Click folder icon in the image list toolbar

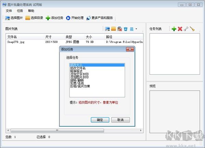point(113,29)
